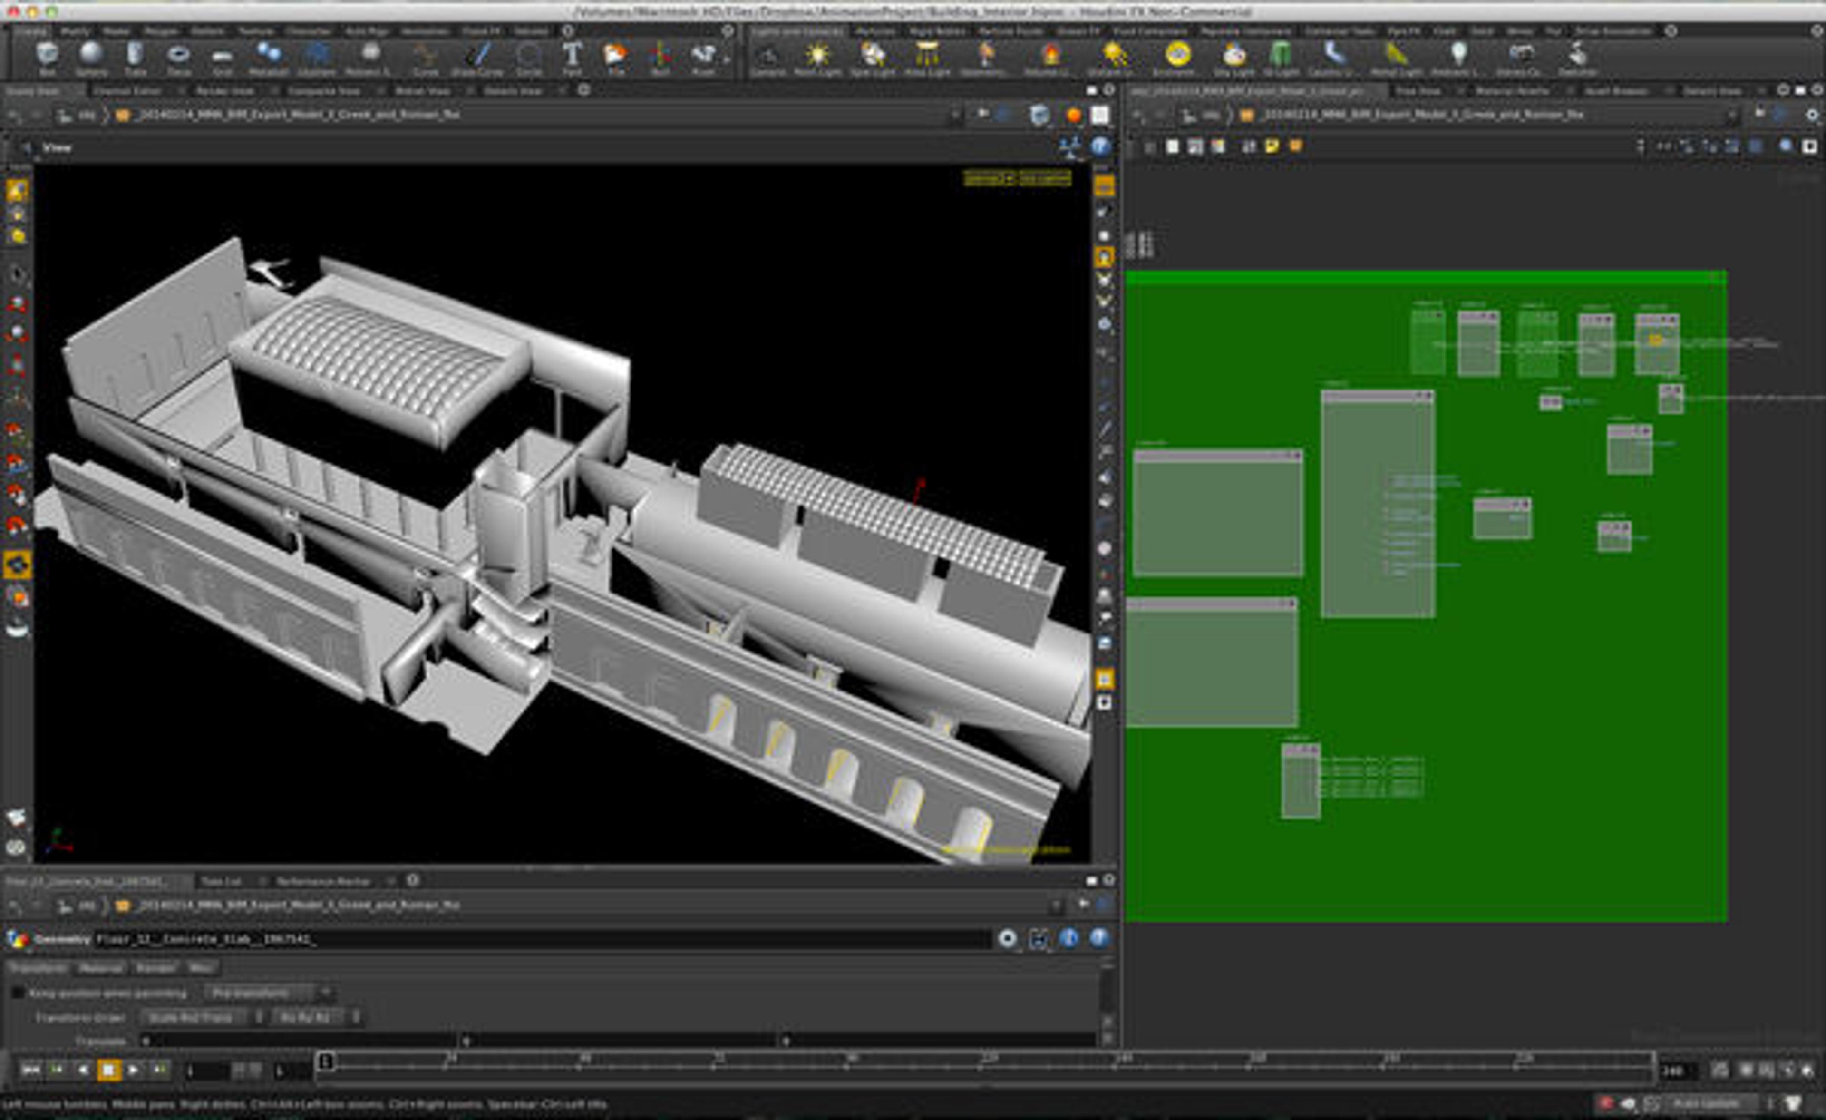The width and height of the screenshot is (1826, 1120).
Task: Add a Camera from the shelf
Action: click(768, 56)
